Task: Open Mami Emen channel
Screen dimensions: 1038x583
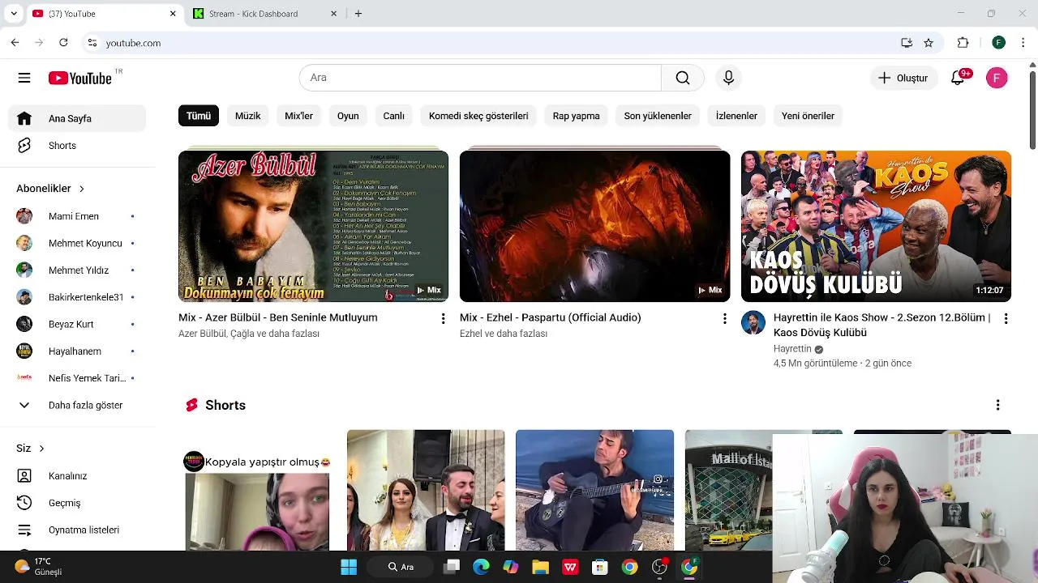Action: point(78,216)
